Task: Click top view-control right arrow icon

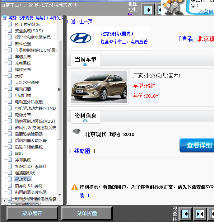Action: tap(148, 10)
